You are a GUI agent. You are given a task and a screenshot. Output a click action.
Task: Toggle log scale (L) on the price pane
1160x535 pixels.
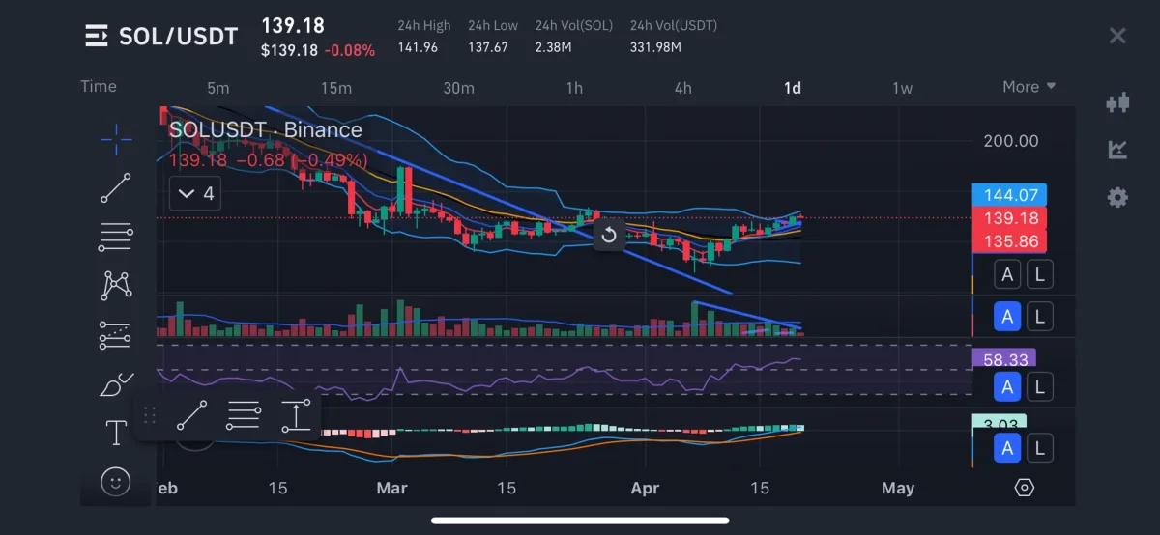tap(1039, 275)
